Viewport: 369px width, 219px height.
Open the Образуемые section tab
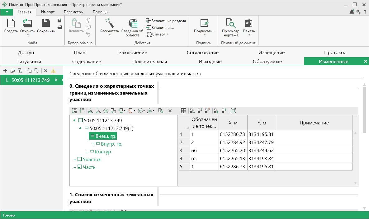point(267,61)
